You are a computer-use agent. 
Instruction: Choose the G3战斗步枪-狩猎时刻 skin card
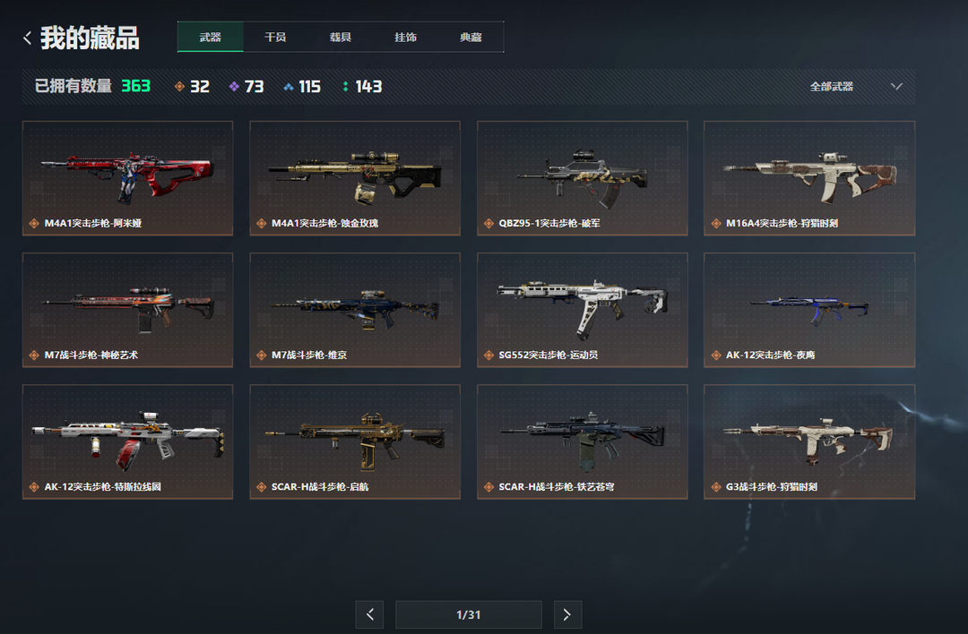(809, 442)
